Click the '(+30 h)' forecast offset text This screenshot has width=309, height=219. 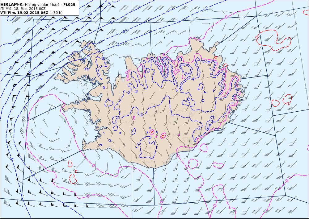point(56,13)
